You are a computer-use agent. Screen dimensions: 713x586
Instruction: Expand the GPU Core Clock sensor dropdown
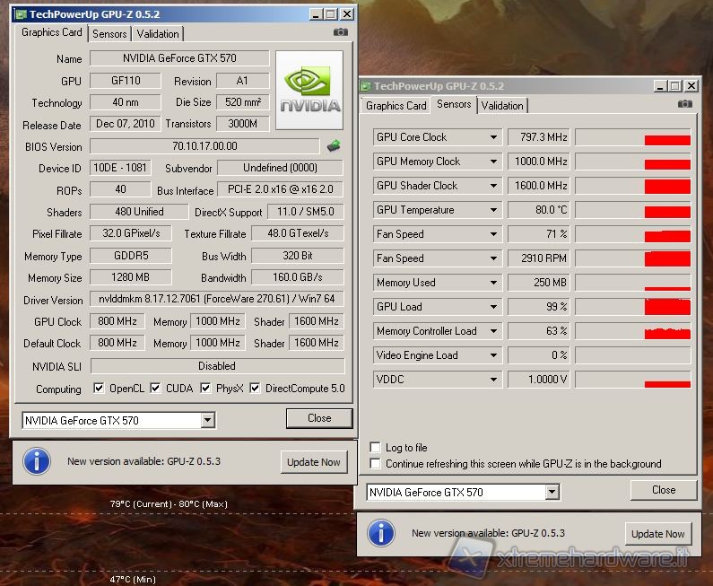click(493, 137)
